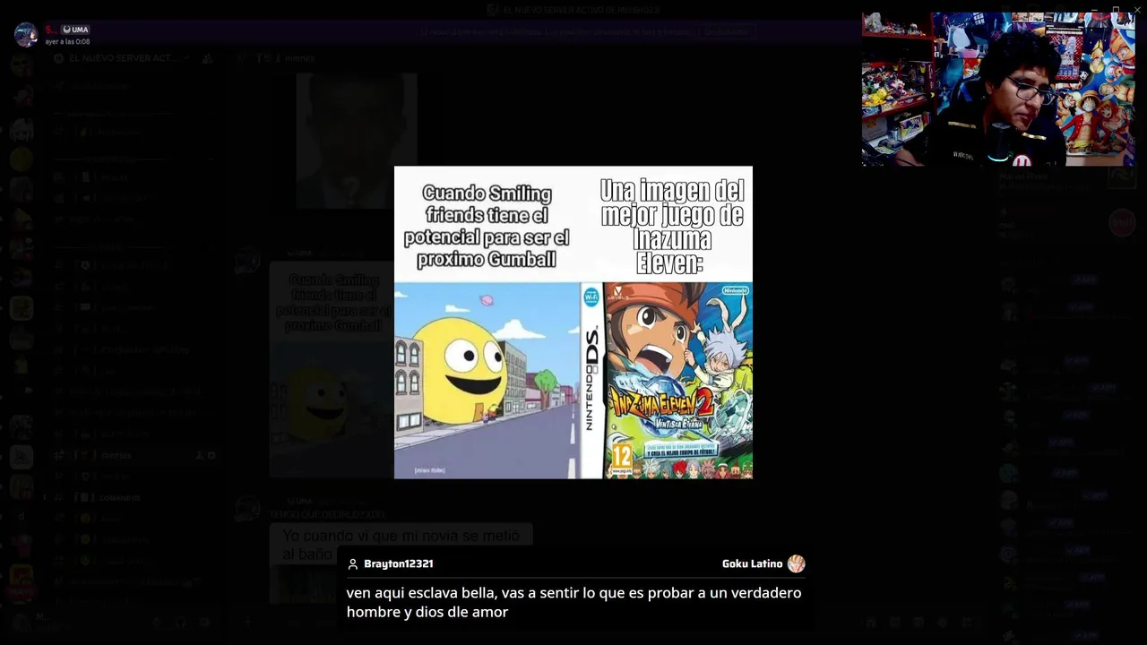
Task: Click the streamer's webcam overlay
Action: (998, 89)
